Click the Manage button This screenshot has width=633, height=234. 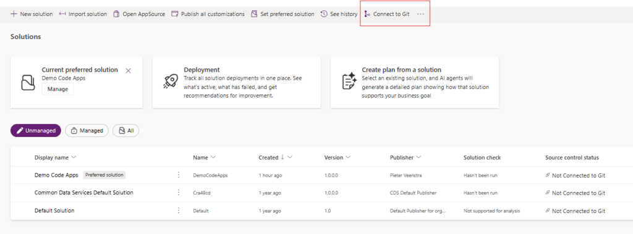(x=57, y=89)
